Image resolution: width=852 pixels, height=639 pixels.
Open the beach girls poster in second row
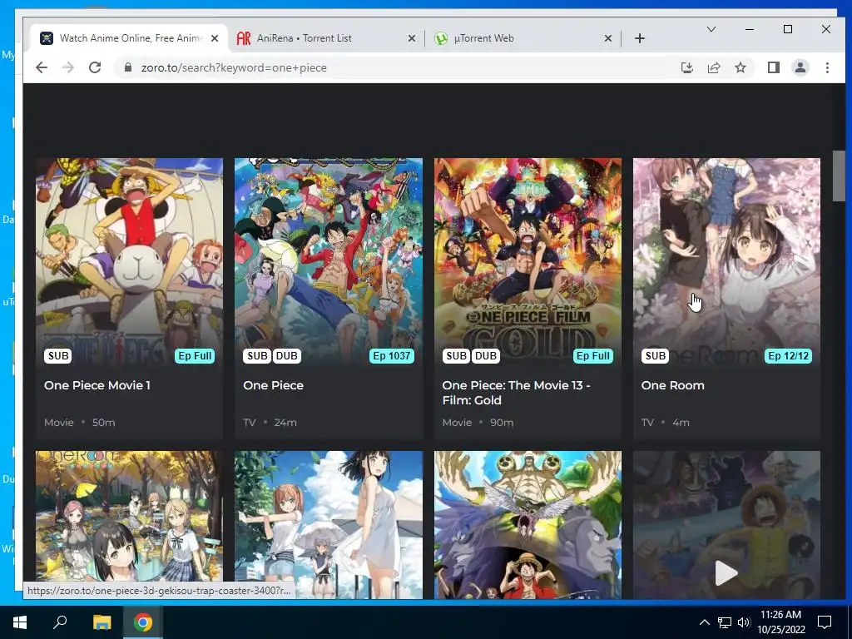tap(328, 524)
